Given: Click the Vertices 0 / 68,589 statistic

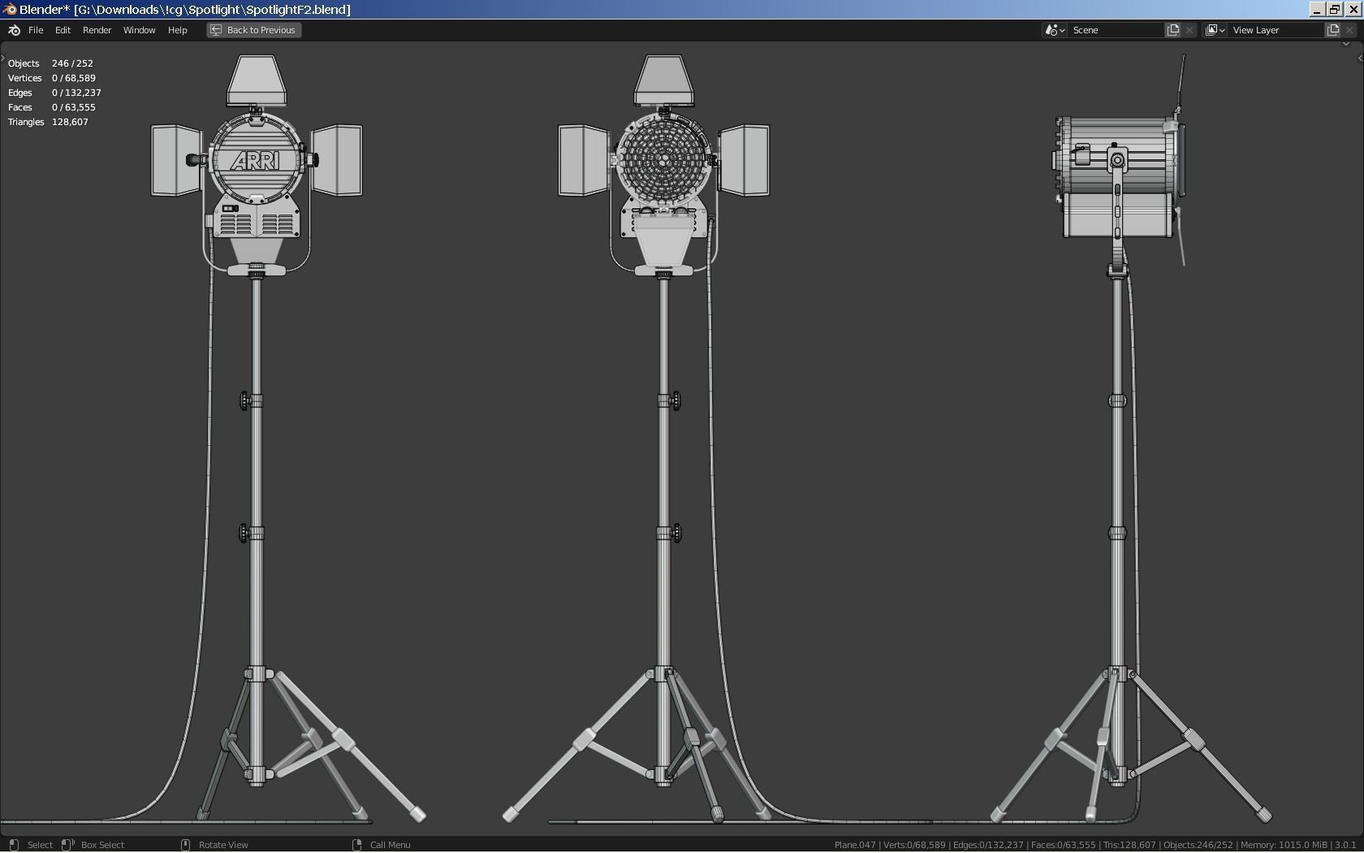Looking at the screenshot, I should coord(52,78).
